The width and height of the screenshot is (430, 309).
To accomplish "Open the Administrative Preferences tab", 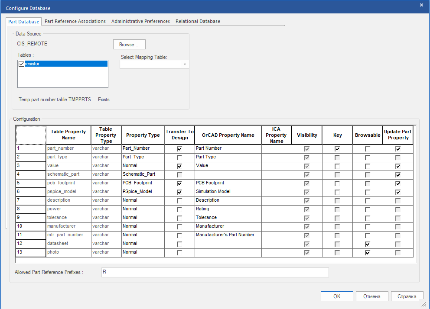I will click(140, 21).
